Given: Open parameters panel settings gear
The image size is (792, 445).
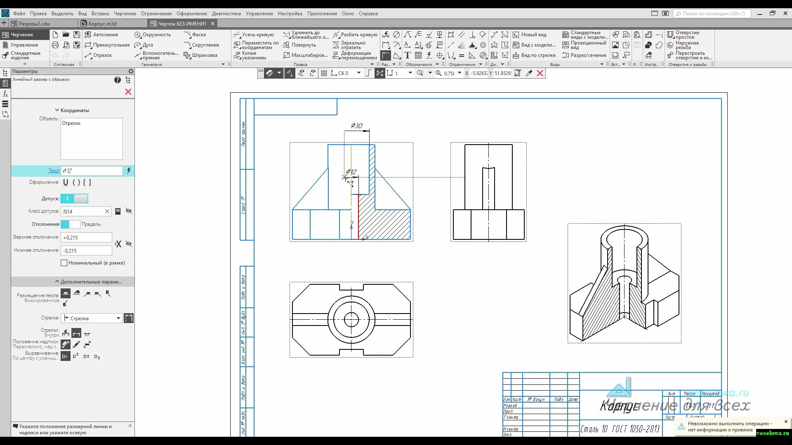Looking at the screenshot, I should coord(131,71).
